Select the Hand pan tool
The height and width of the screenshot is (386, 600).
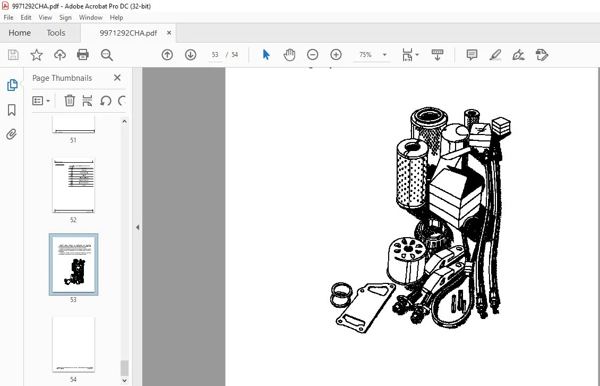(289, 55)
